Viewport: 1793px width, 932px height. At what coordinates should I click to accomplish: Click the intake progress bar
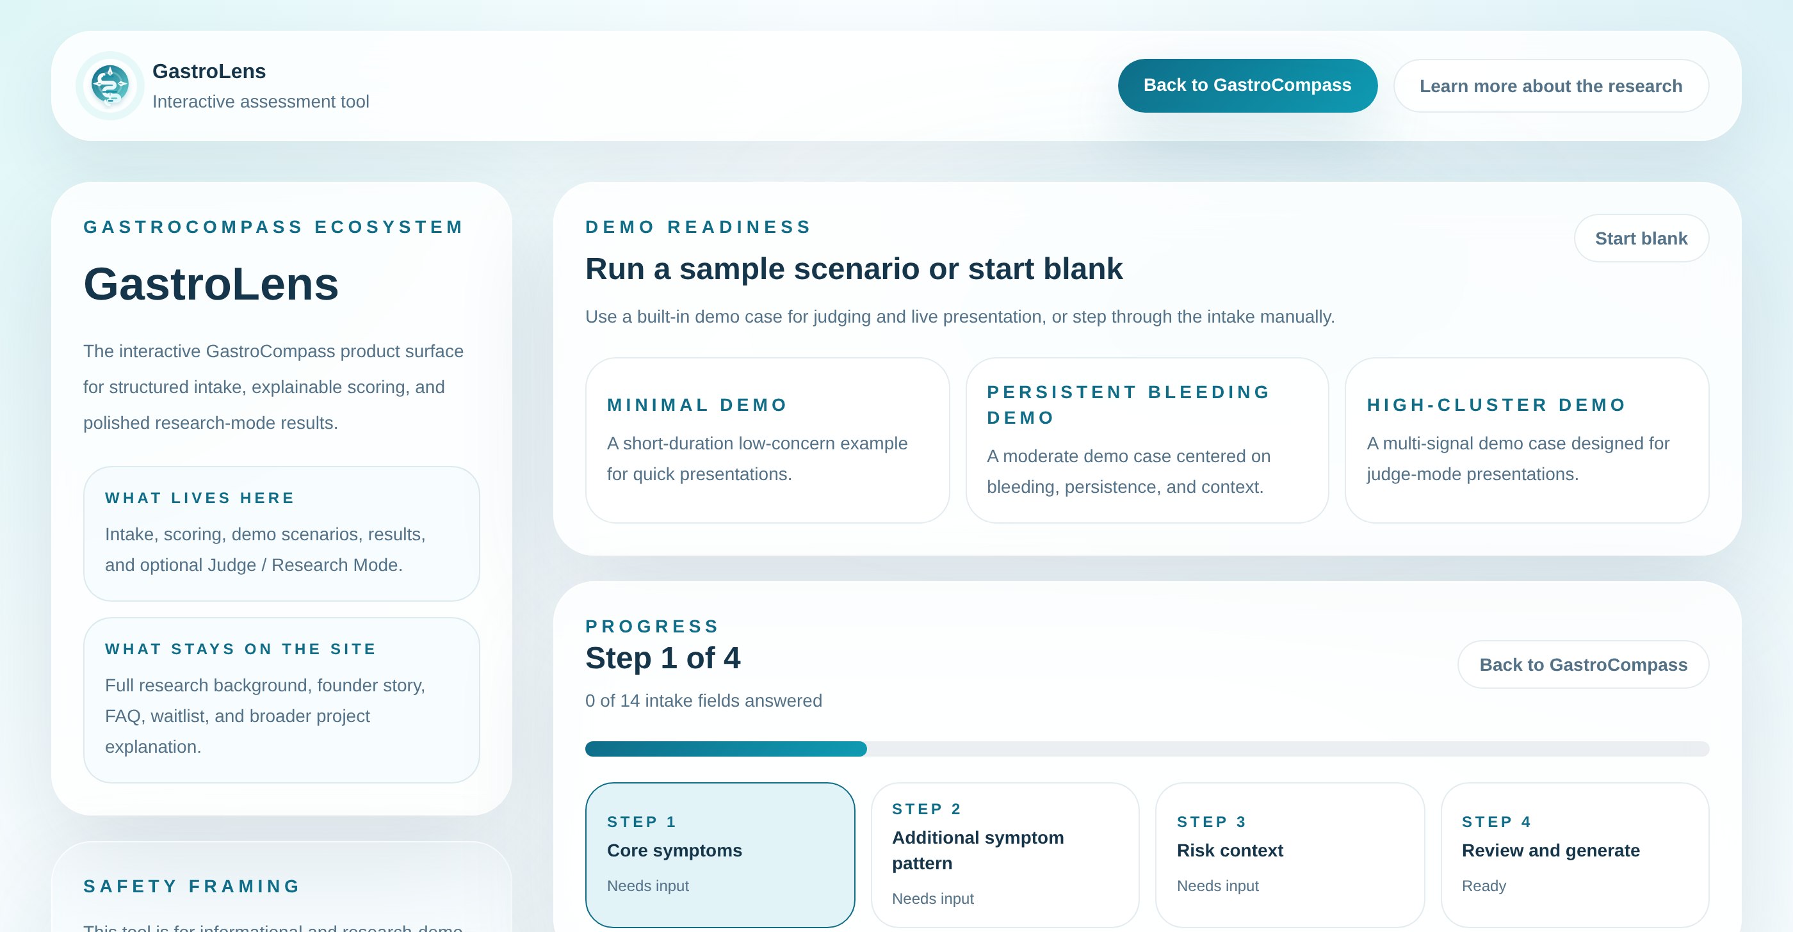pos(1146,748)
